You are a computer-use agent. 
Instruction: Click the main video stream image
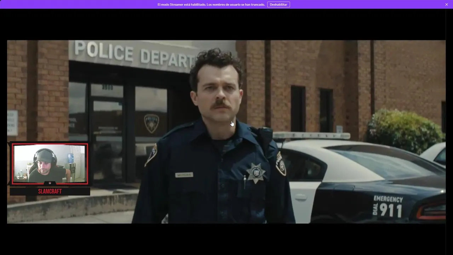point(226,132)
